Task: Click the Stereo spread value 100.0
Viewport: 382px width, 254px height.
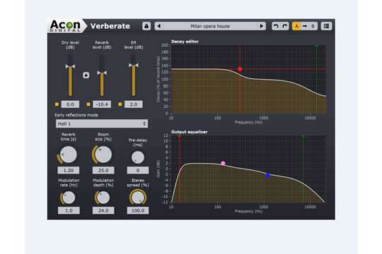Action: 138,210
